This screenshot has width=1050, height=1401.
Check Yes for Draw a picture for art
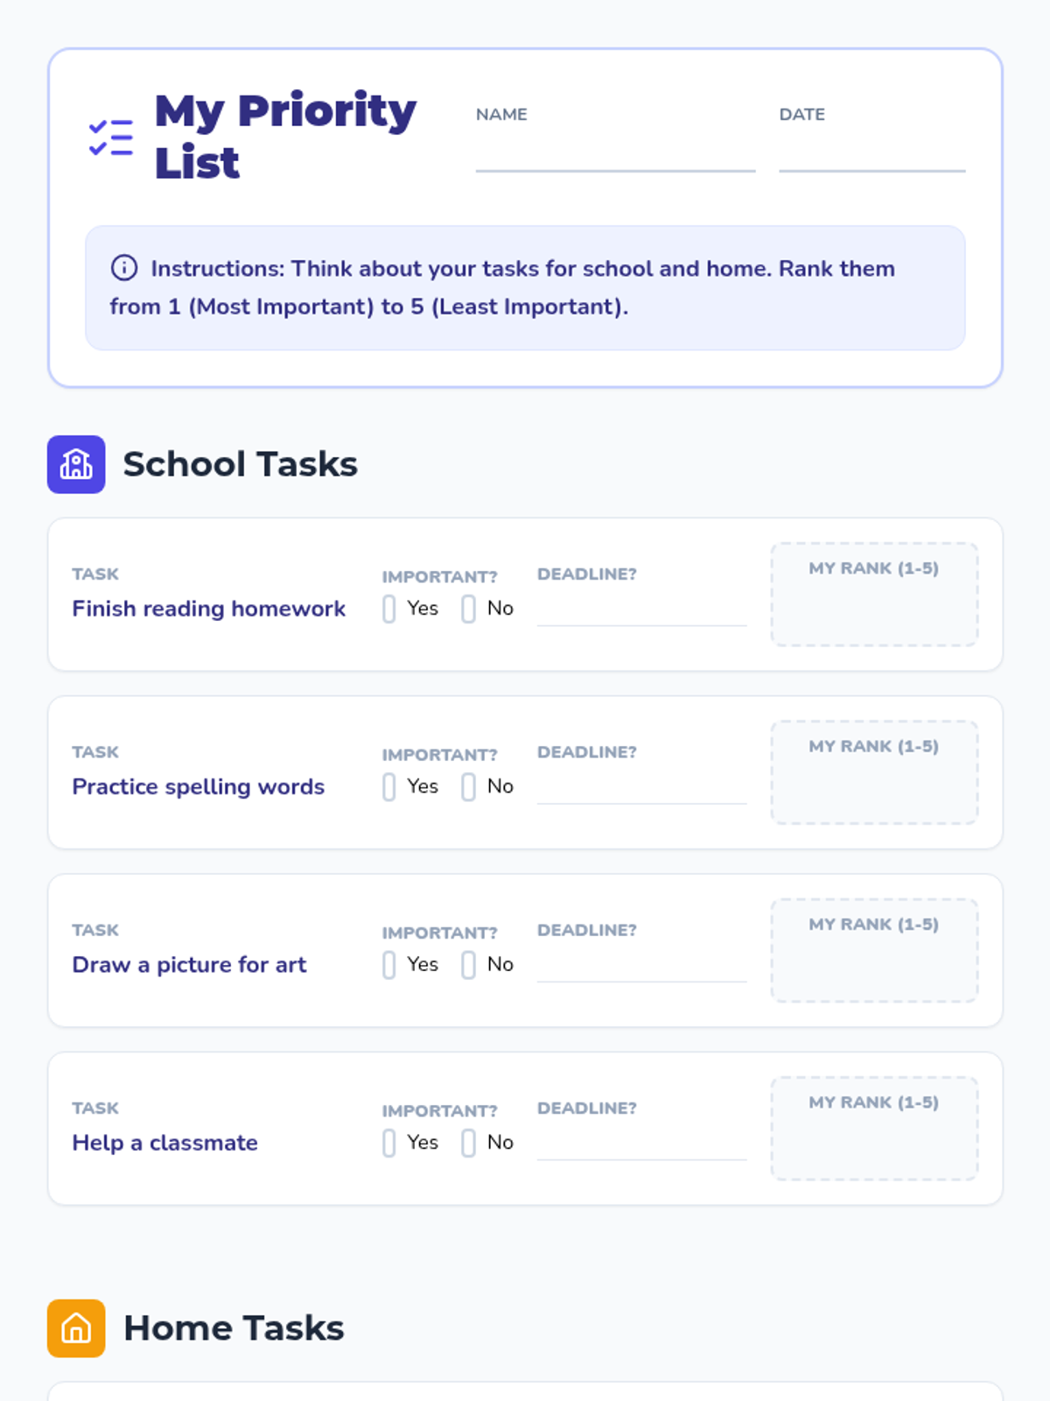389,965
